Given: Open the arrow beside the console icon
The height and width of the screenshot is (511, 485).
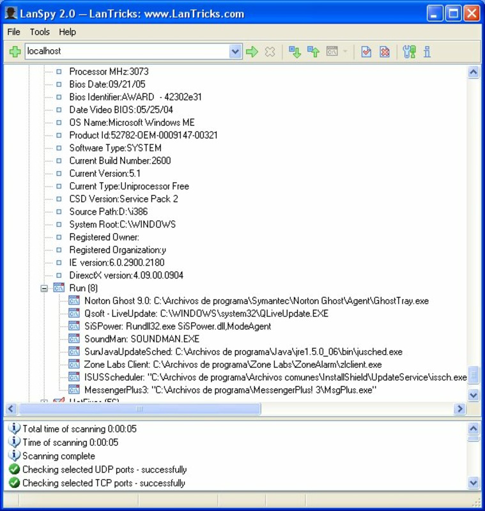Looking at the screenshot, I should 345,51.
